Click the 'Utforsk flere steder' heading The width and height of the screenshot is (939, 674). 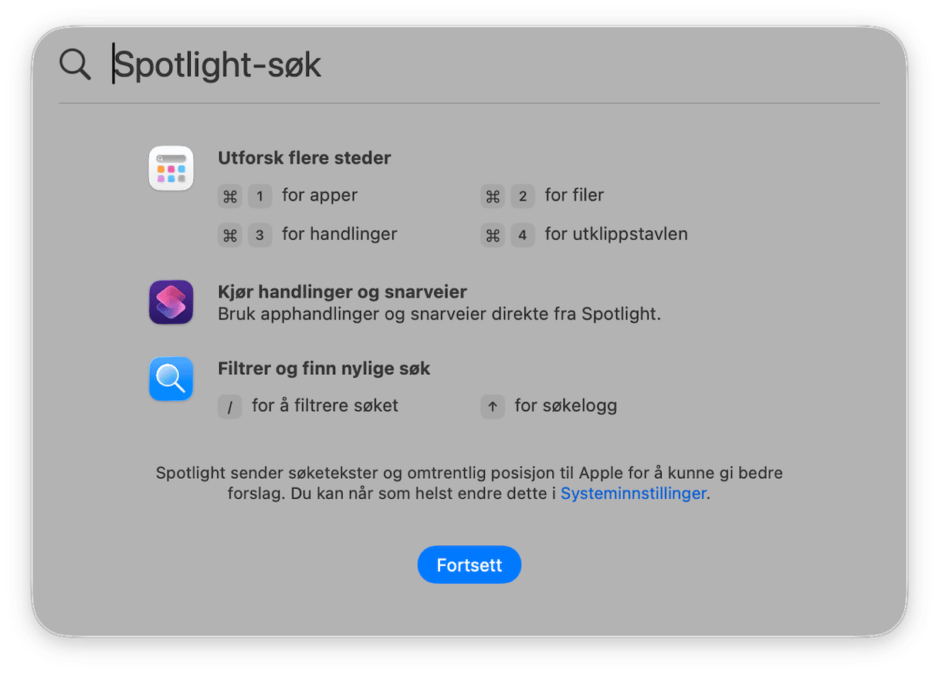point(304,157)
